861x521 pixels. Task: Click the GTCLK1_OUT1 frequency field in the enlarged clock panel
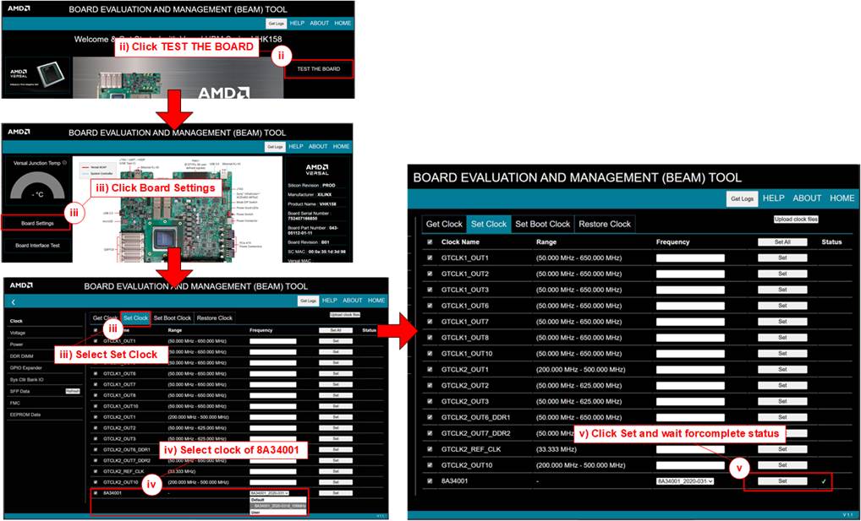coord(690,258)
